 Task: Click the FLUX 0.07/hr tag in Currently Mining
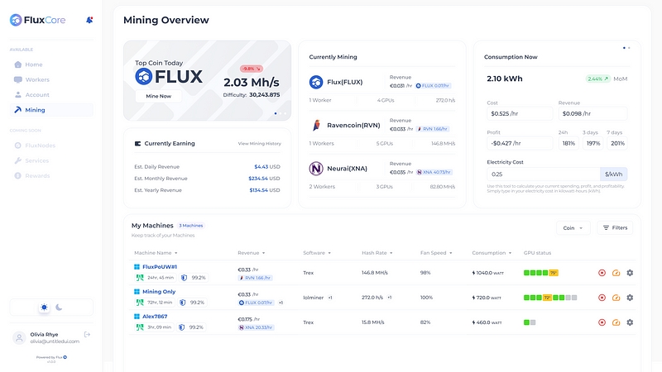433,86
